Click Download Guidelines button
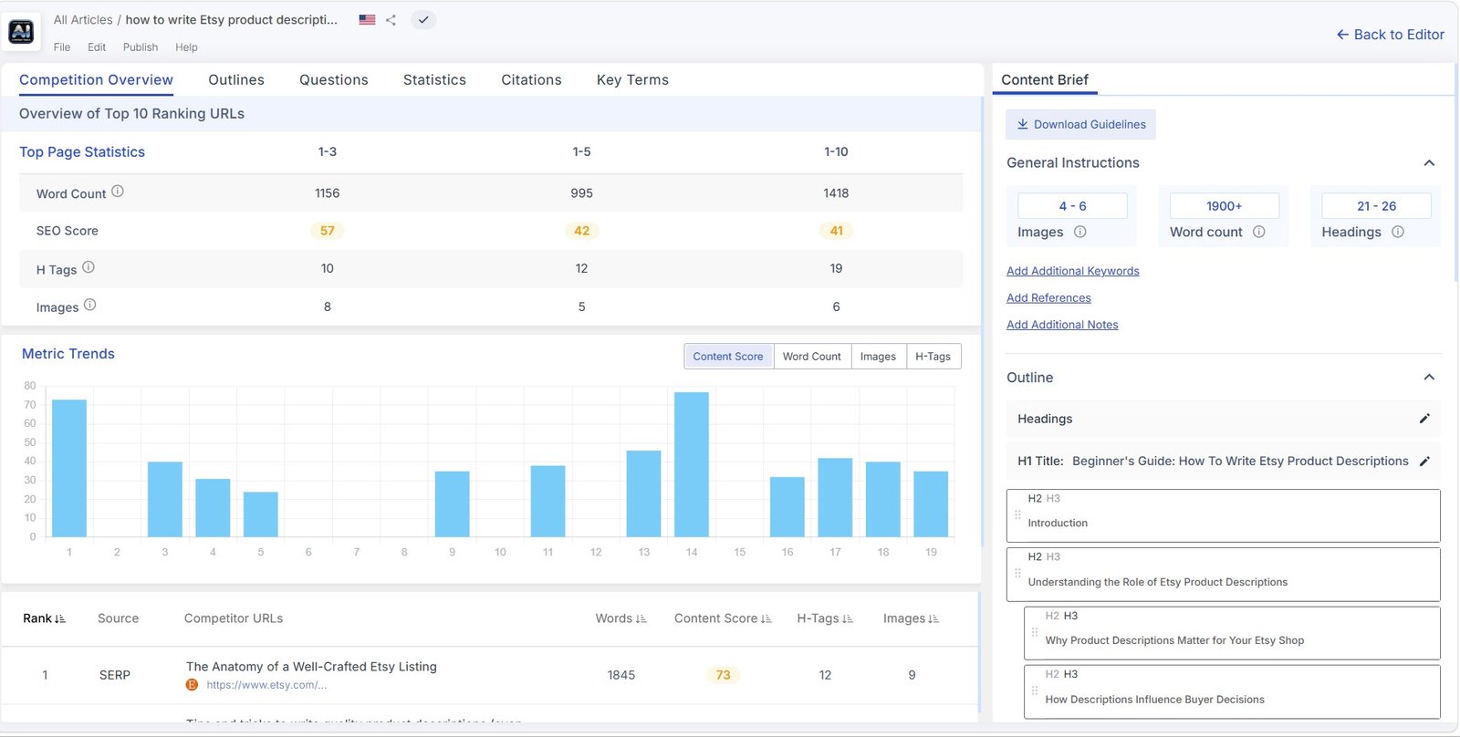This screenshot has width=1460, height=737. (1080, 124)
